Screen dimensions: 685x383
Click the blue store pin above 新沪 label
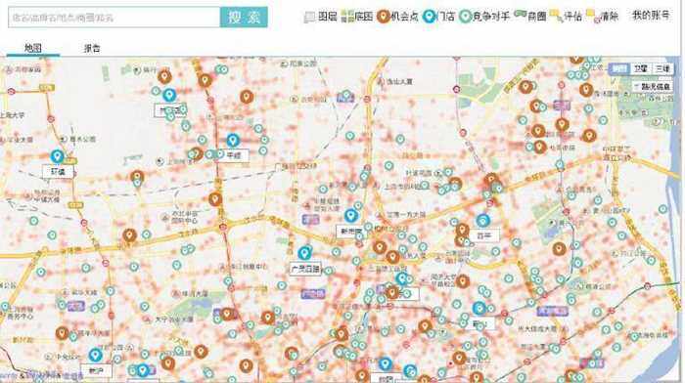[96, 355]
